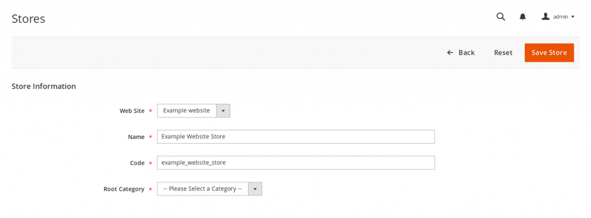Click the admin username text
Image resolution: width=591 pixels, height=218 pixels.
coord(560,17)
